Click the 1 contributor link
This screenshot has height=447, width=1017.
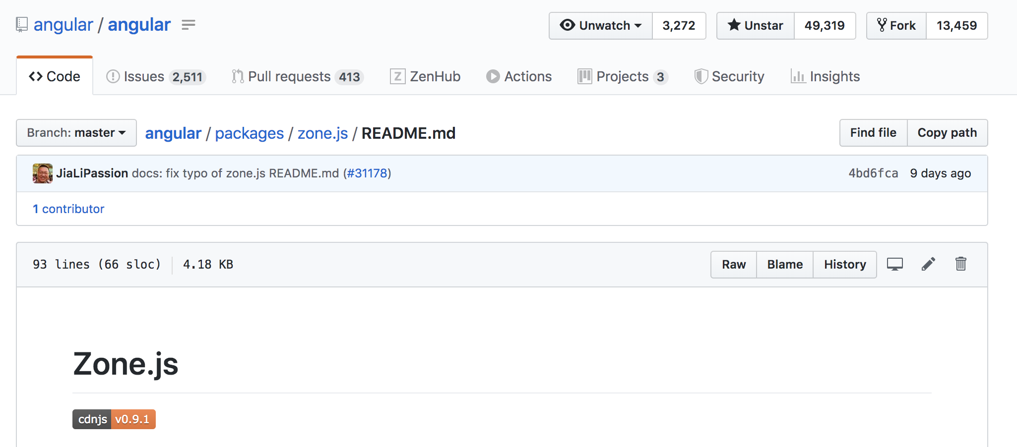[68, 209]
